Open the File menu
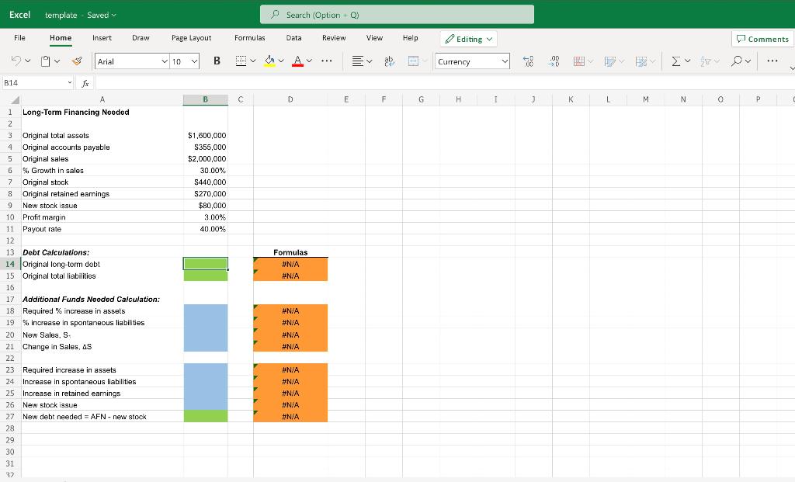This screenshot has height=482, width=795. point(19,38)
